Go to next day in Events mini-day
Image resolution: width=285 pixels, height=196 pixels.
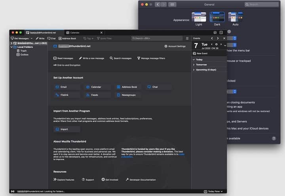pyautogui.click(x=221, y=44)
